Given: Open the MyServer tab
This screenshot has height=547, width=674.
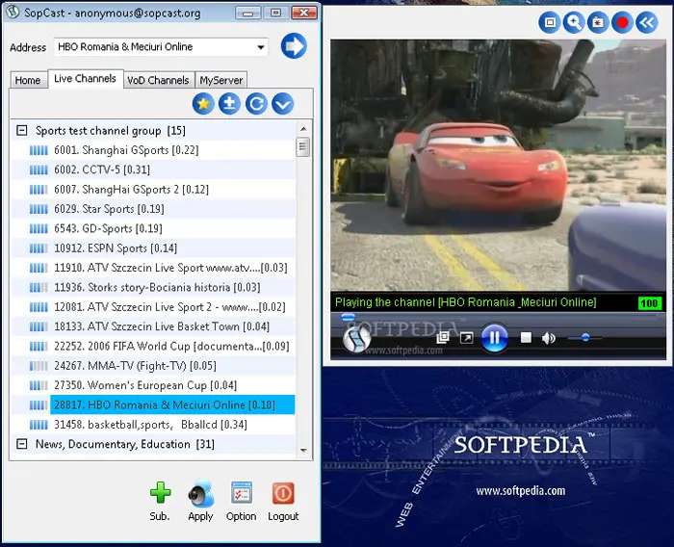Looking at the screenshot, I should tap(221, 80).
